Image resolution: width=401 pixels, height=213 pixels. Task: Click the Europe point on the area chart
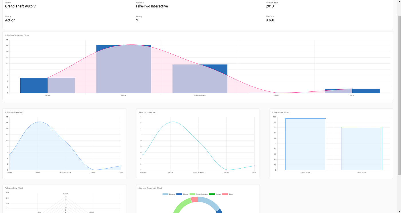coord(9,155)
